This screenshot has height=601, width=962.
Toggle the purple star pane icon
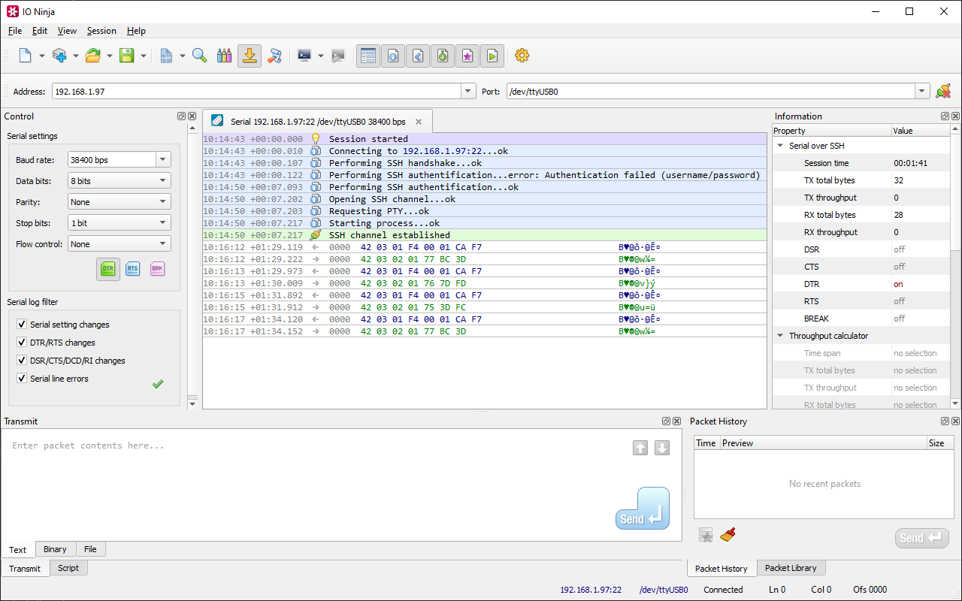pyautogui.click(x=467, y=56)
